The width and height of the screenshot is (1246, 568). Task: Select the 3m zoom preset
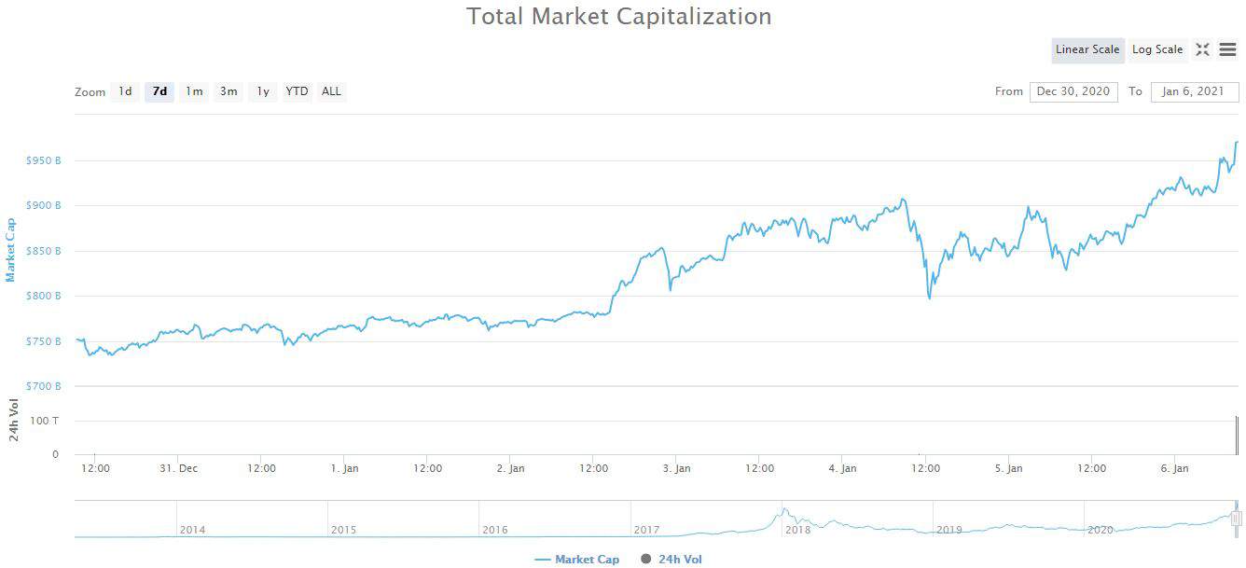point(228,91)
